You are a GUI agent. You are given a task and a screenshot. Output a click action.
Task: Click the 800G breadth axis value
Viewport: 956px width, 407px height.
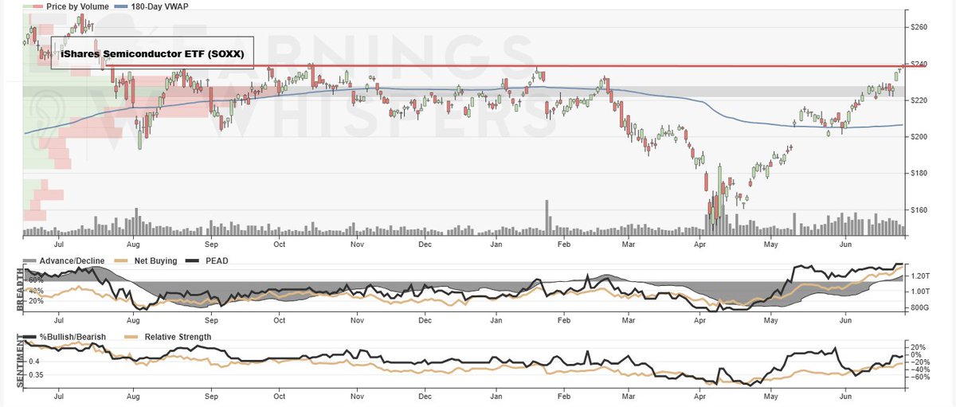(919, 307)
